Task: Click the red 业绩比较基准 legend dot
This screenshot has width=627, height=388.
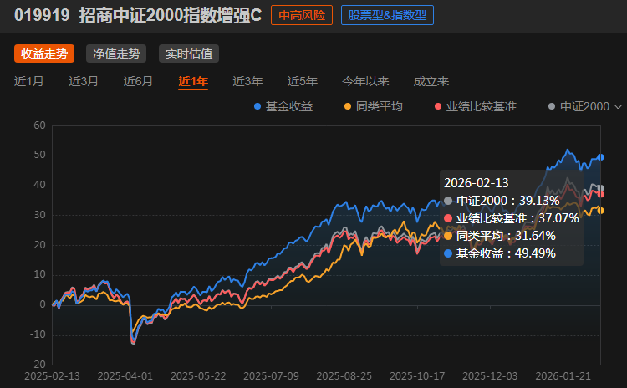Action: (x=438, y=106)
